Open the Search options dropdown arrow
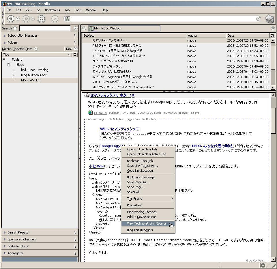Screen dimensions: 277x269 click(15, 28)
